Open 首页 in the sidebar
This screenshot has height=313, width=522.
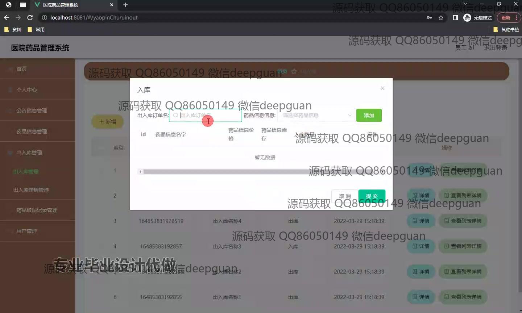(38, 68)
